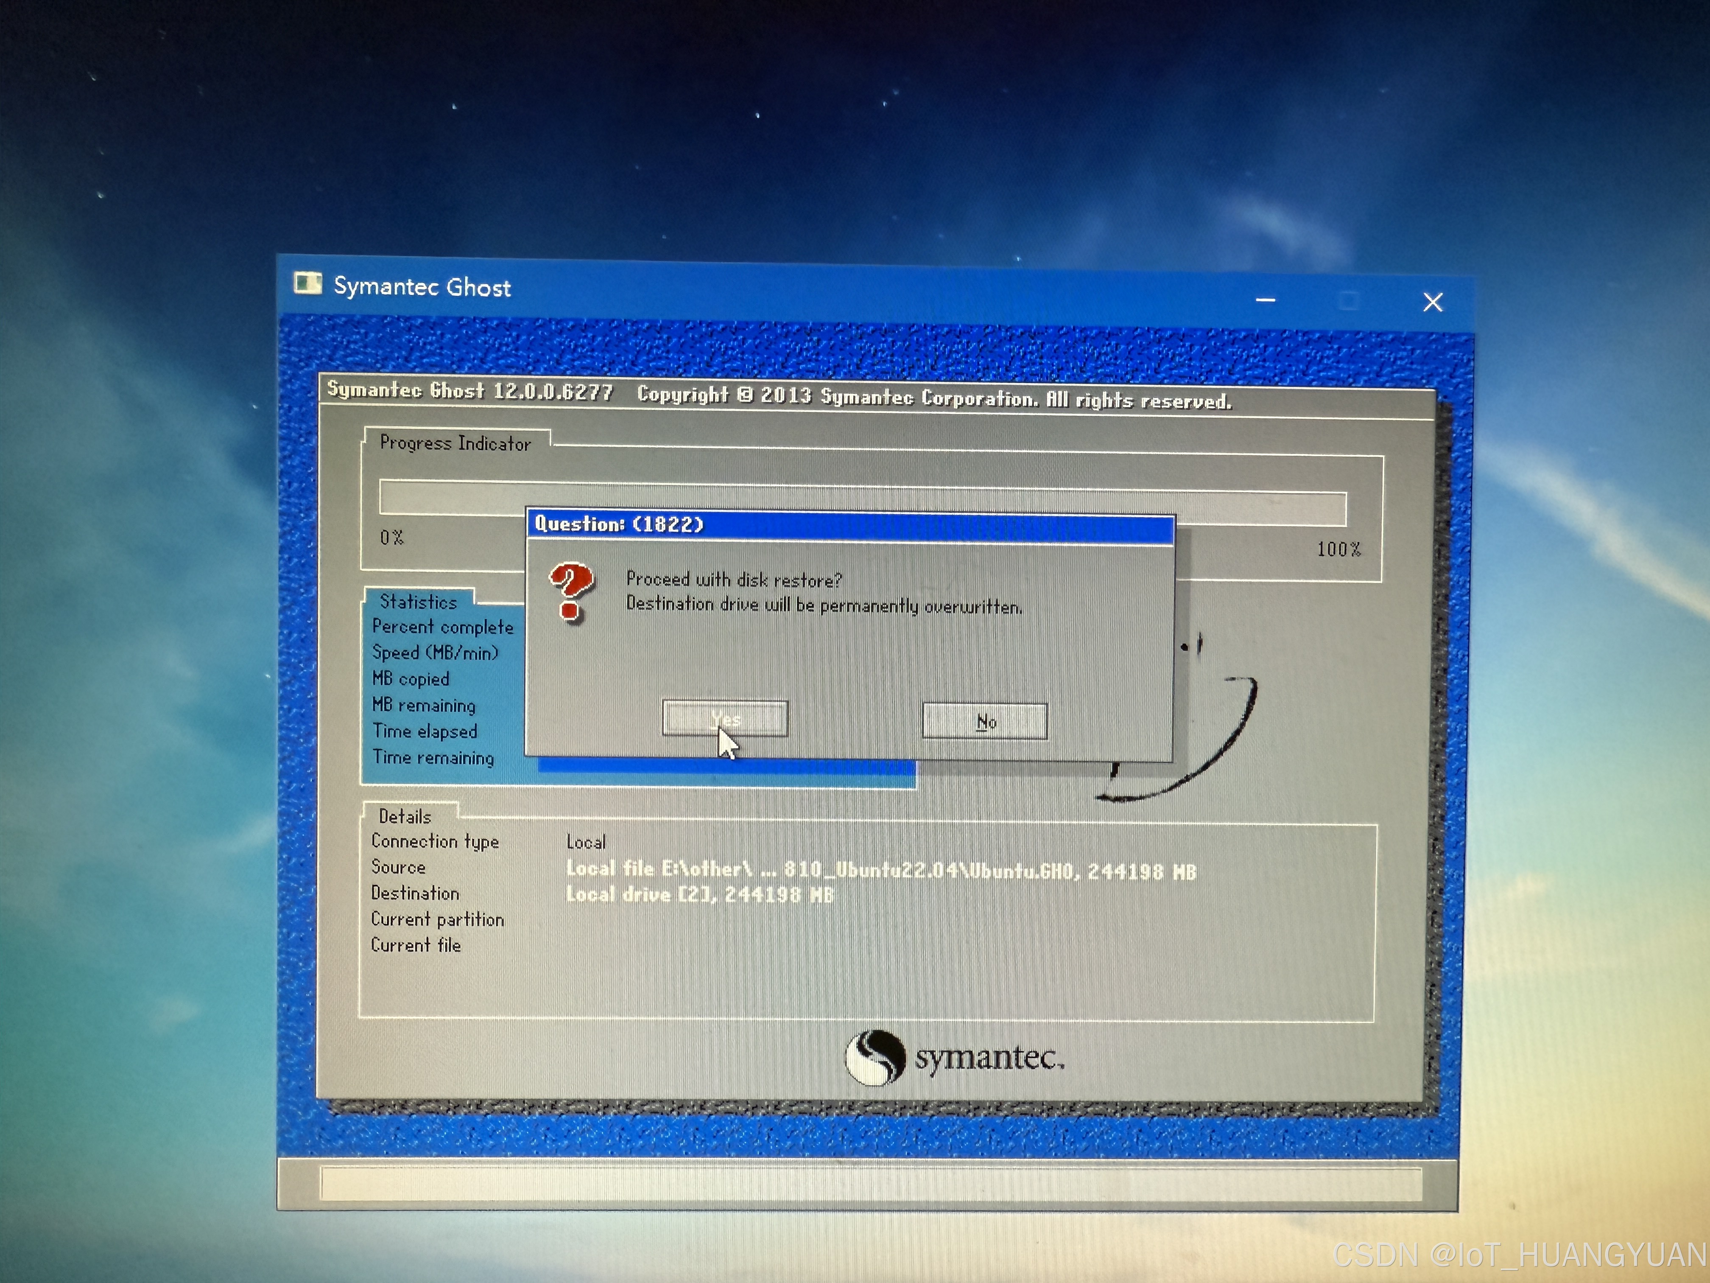Image resolution: width=1710 pixels, height=1283 pixels.
Task: Maximize the Symantec Ghost window
Action: [x=1349, y=301]
